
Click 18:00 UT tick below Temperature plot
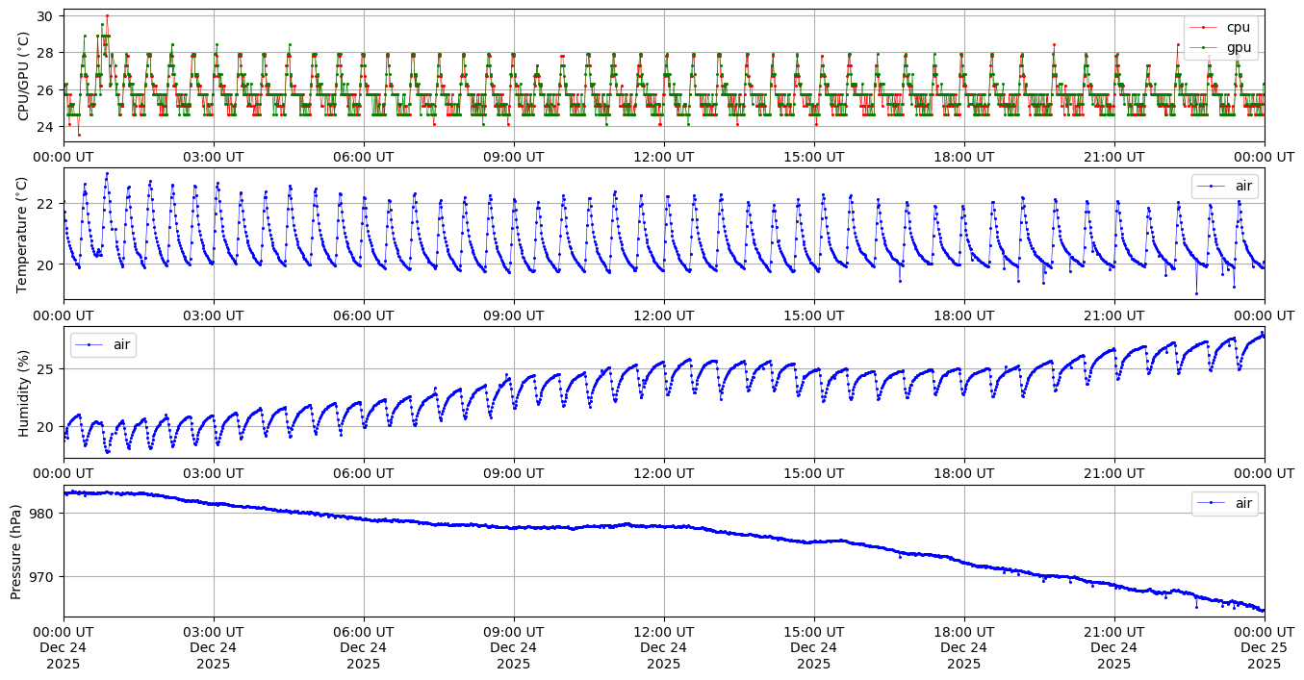(964, 315)
